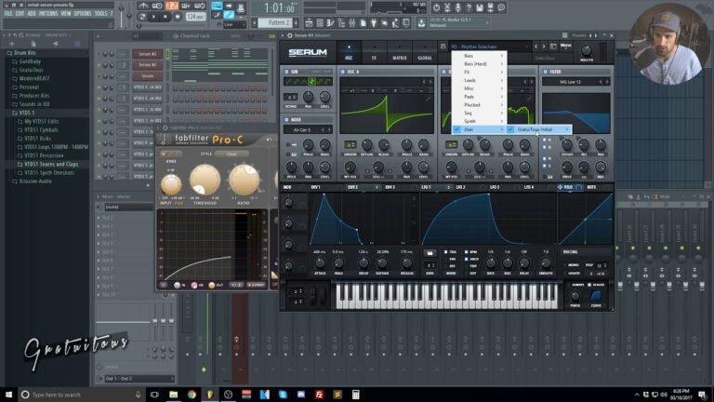Toggle the pattern/song mode switch

(x=142, y=17)
